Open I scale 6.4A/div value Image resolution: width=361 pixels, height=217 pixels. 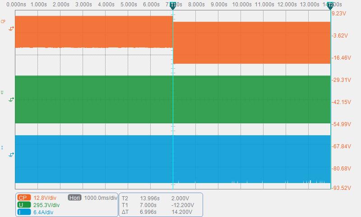coord(43,212)
